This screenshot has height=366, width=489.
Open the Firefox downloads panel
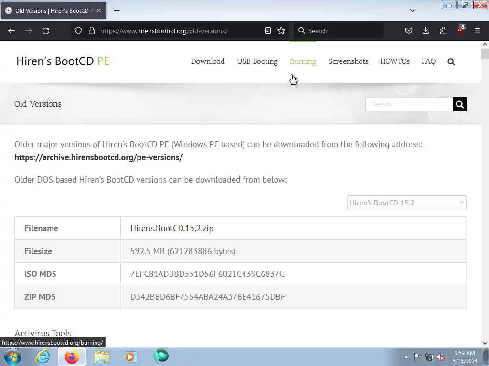[425, 30]
